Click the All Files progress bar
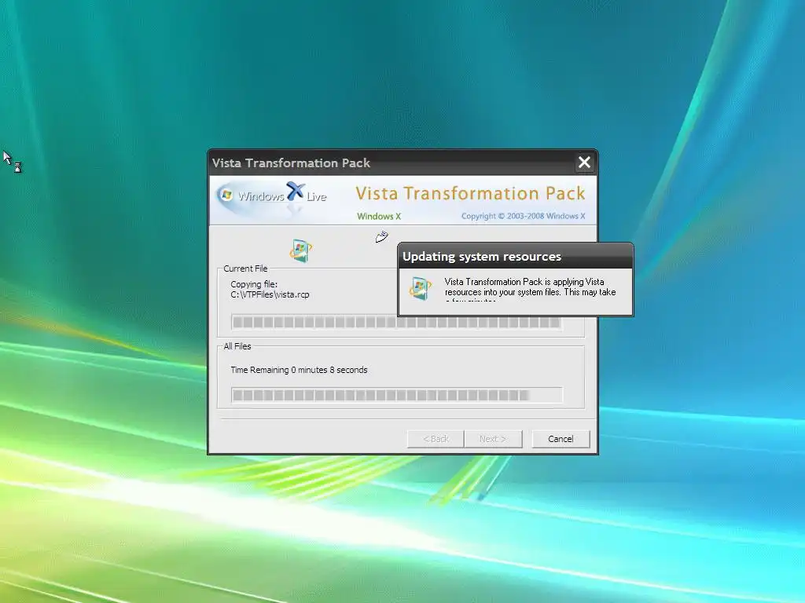This screenshot has height=603, width=805. tap(396, 396)
